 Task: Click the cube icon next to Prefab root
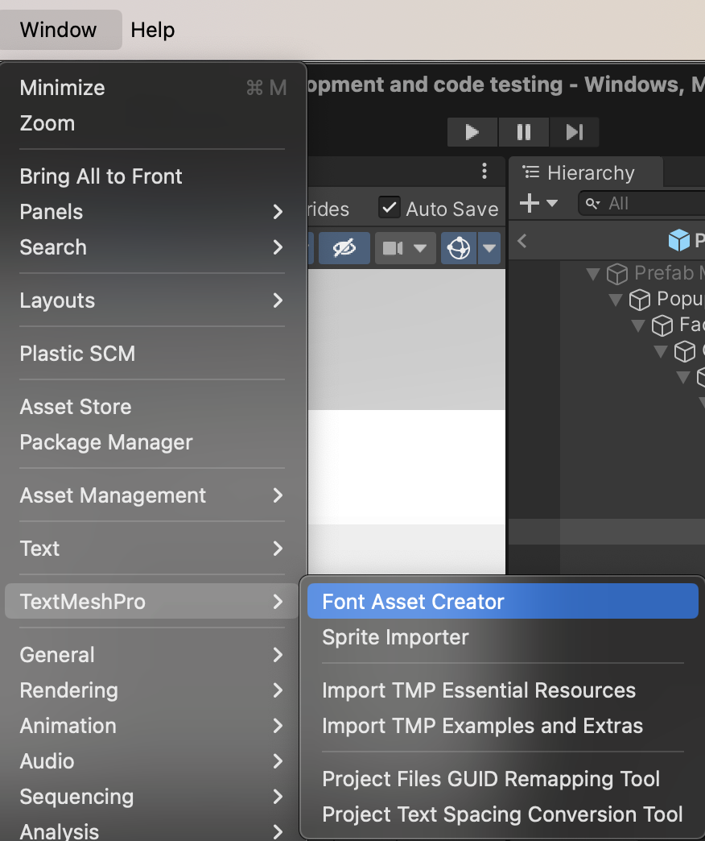pyautogui.click(x=617, y=274)
